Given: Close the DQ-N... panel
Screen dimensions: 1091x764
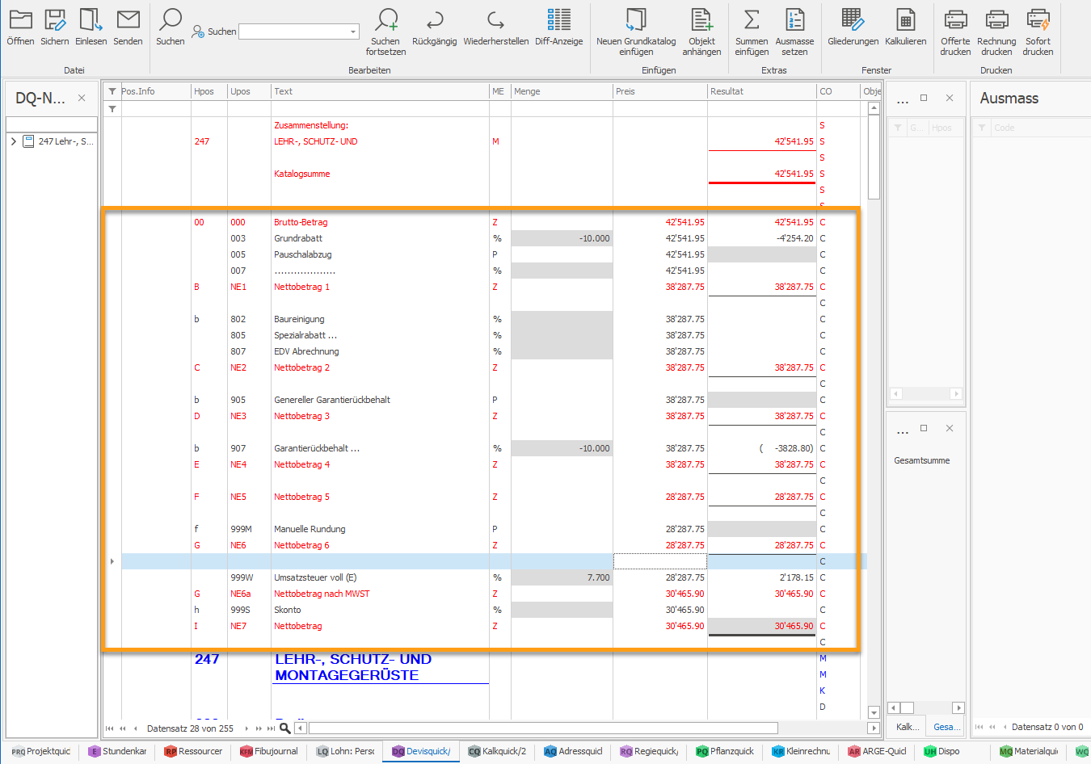Looking at the screenshot, I should [82, 98].
